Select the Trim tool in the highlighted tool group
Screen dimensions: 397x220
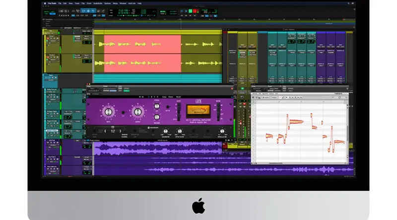[83, 11]
